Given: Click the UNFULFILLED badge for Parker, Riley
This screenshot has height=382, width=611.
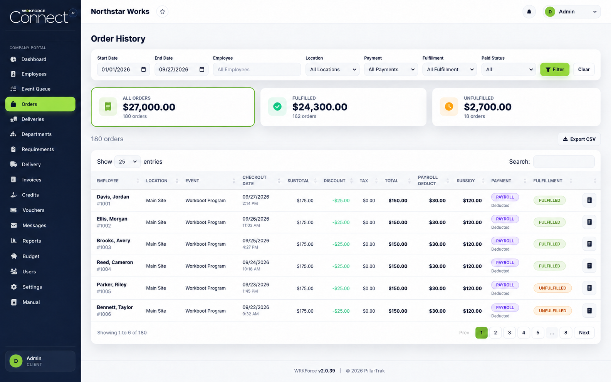Looking at the screenshot, I should (552, 288).
